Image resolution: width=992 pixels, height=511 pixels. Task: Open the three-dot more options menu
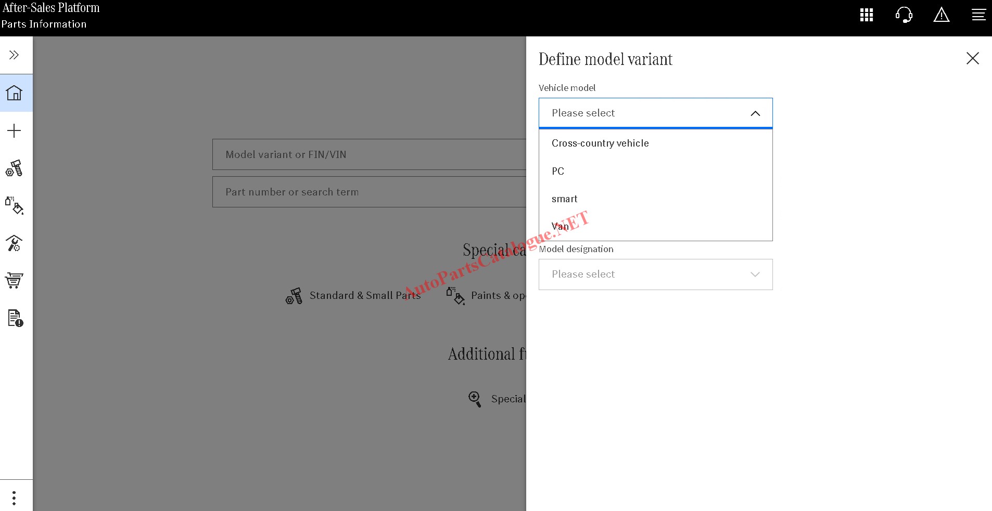(14, 498)
